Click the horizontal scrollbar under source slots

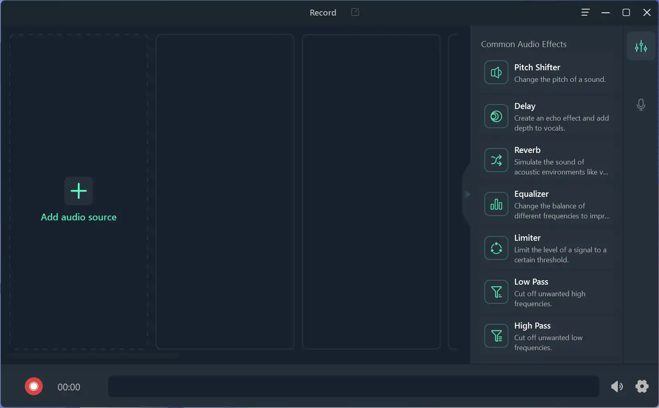coord(94,355)
